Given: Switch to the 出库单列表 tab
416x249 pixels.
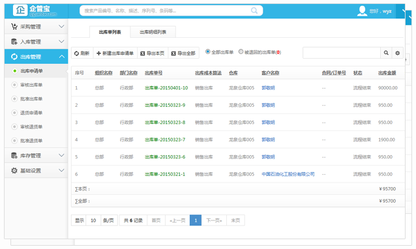Looking at the screenshot, I should pyautogui.click(x=110, y=32).
